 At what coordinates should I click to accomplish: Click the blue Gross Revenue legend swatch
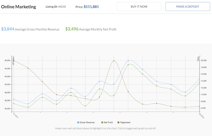[78, 122]
